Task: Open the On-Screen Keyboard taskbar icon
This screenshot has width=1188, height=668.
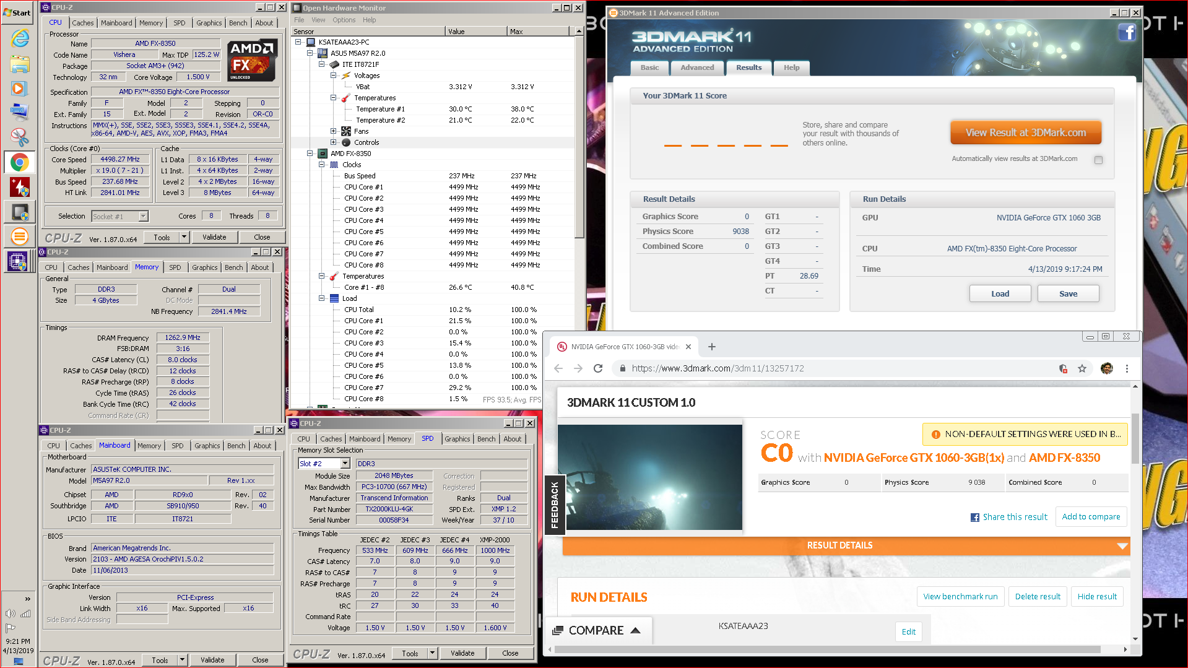Action: coord(19,112)
